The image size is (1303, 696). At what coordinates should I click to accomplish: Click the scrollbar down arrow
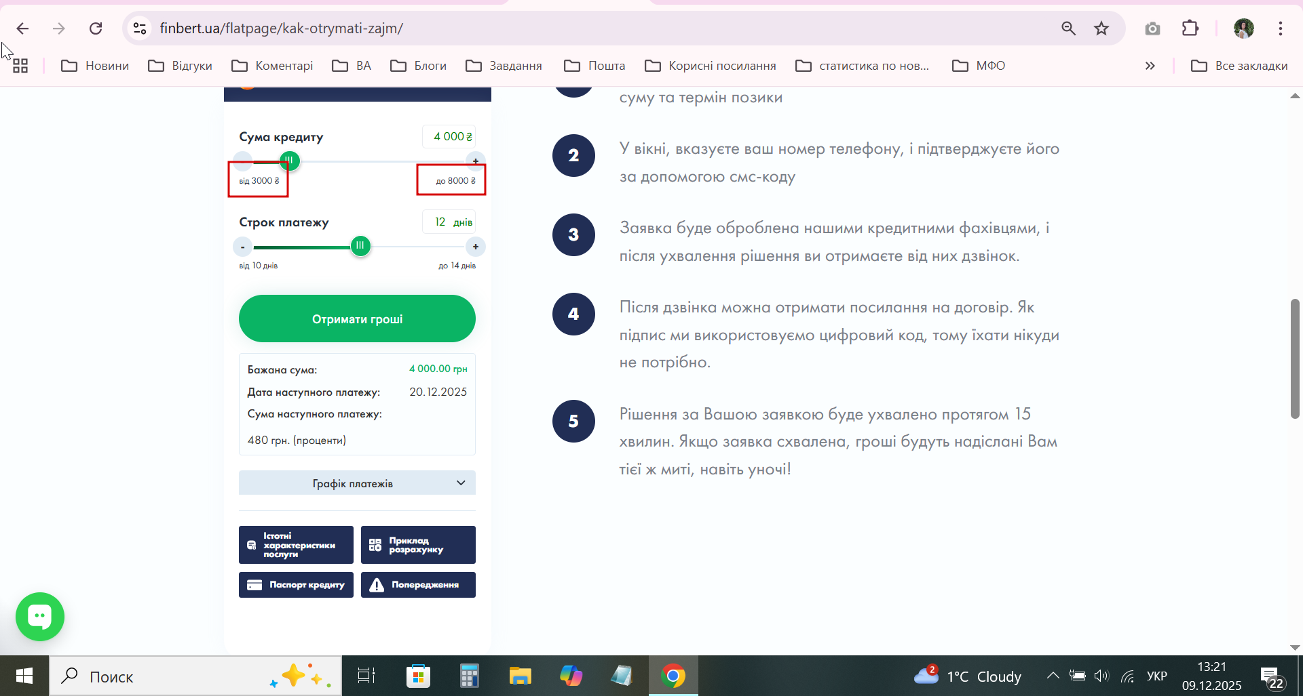pos(1295,648)
